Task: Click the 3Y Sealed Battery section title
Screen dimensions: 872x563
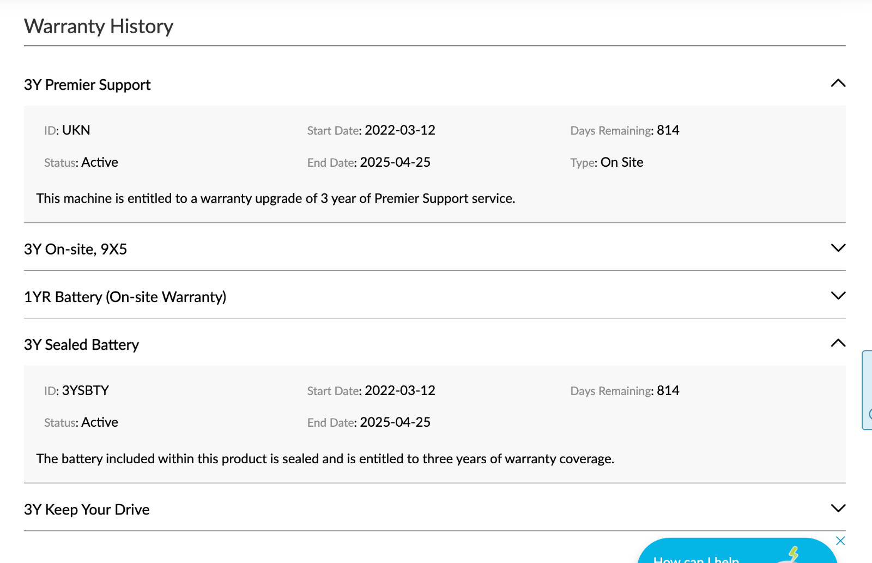Action: tap(81, 345)
